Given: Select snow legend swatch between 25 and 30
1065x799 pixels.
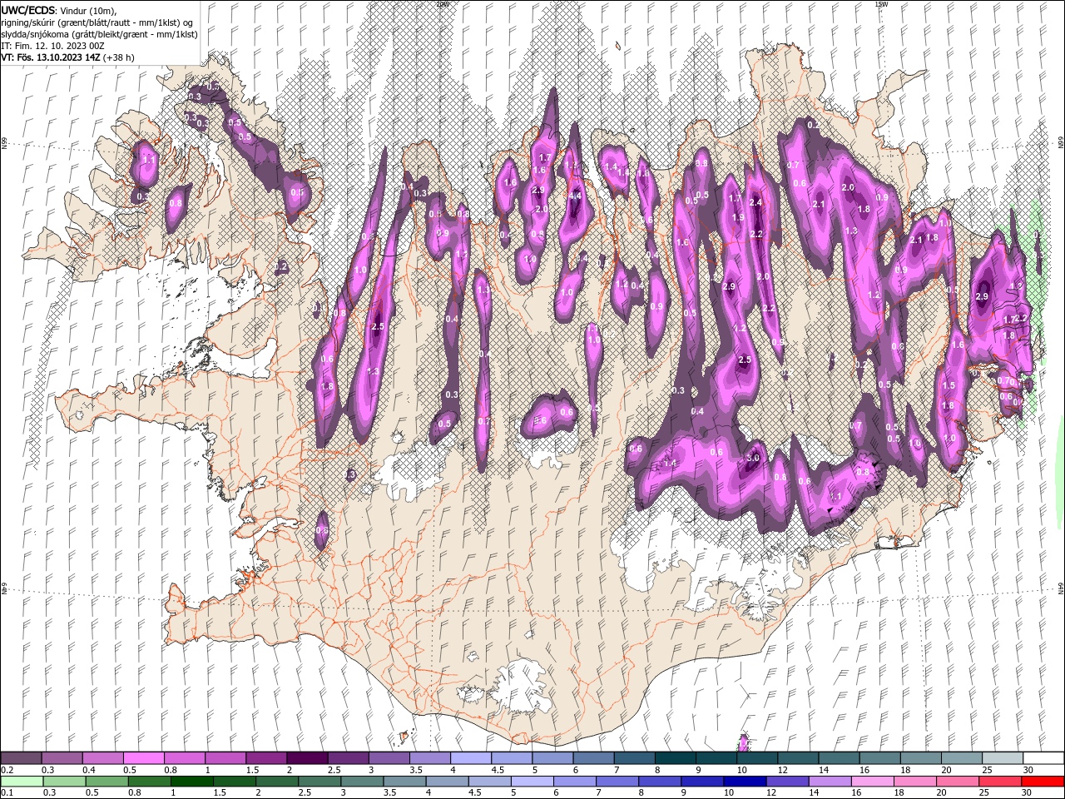Looking at the screenshot, I should pyautogui.click(x=1002, y=758).
